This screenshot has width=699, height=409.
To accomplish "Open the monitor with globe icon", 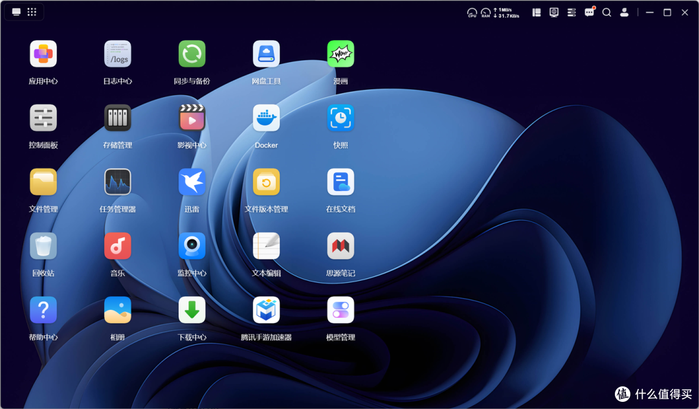I will 554,12.
